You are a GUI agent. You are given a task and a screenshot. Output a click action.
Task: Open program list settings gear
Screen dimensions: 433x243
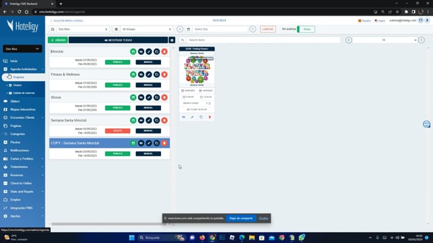172,40
